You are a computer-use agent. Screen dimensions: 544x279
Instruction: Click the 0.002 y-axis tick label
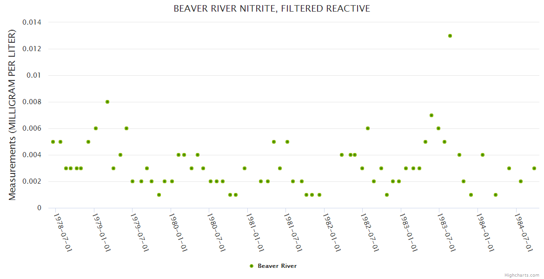click(x=32, y=181)
